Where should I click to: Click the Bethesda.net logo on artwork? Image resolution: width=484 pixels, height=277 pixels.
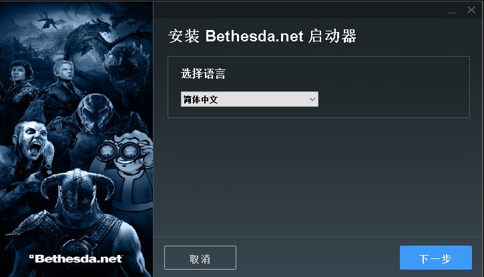[x=76, y=258]
